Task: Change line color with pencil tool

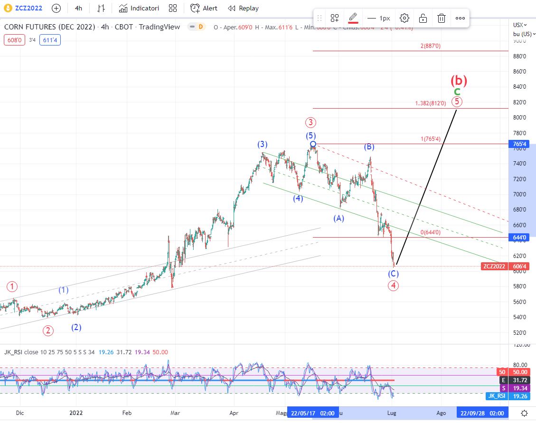Action: pyautogui.click(x=353, y=18)
